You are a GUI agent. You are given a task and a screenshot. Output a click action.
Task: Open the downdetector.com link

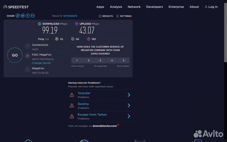[105, 126]
